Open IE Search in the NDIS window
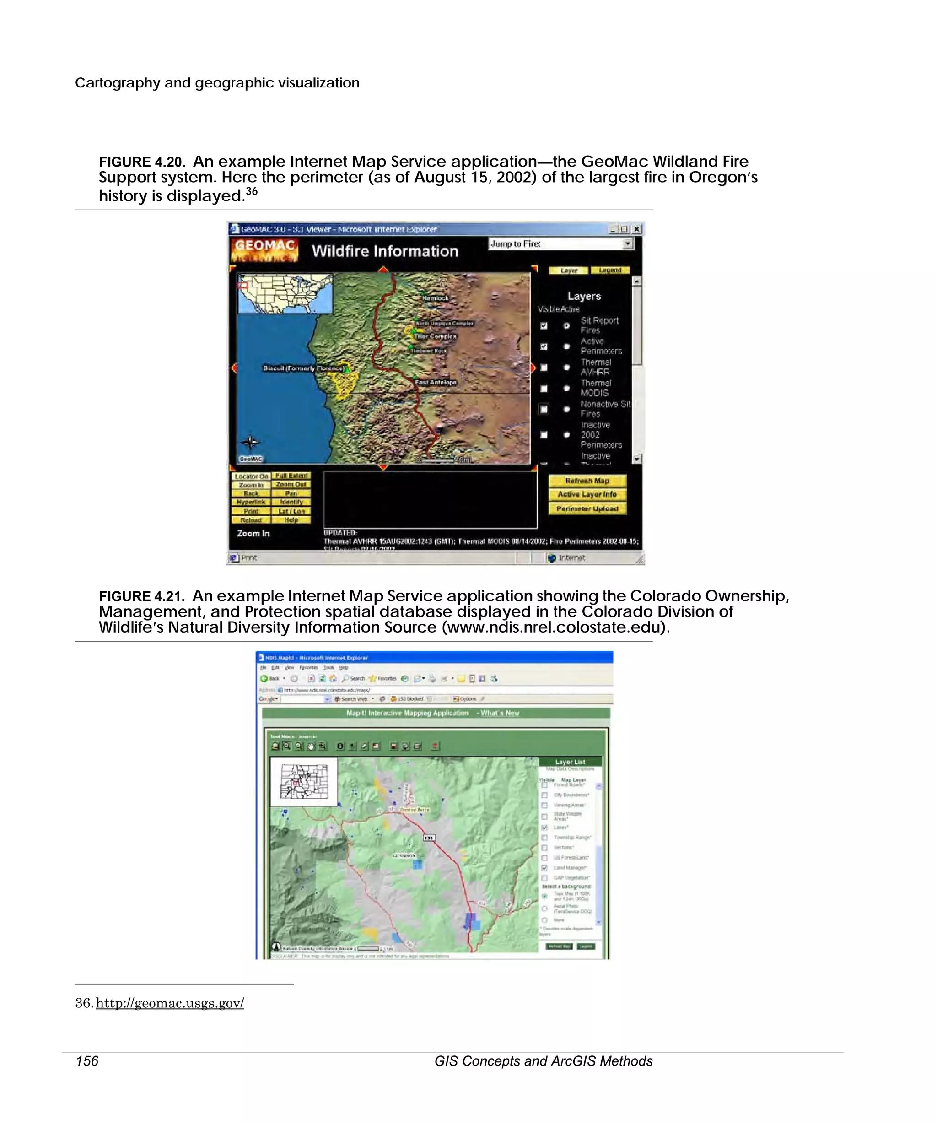 click(x=353, y=679)
